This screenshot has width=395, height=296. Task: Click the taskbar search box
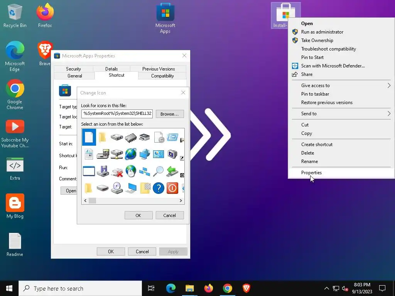[x=80, y=288]
